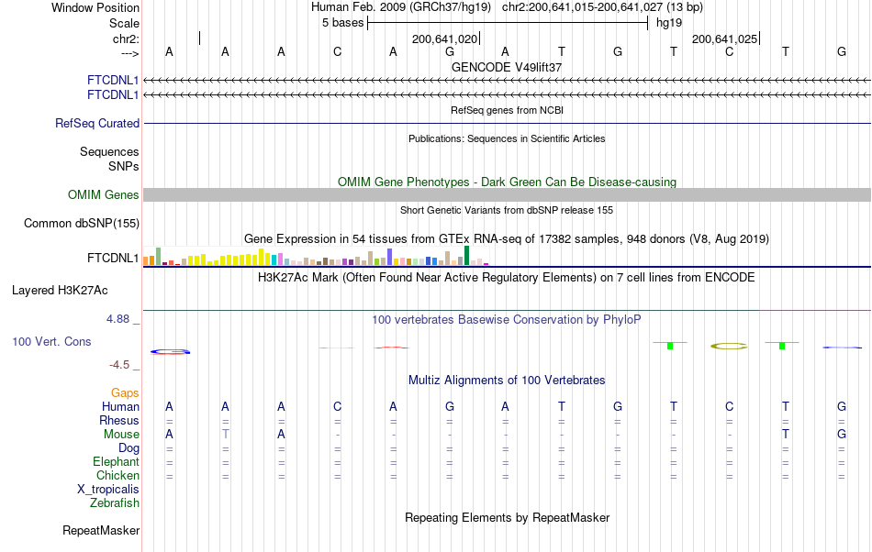The height and width of the screenshot is (552, 872).
Task: Open the OMIM Genes track label
Action: click(103, 195)
